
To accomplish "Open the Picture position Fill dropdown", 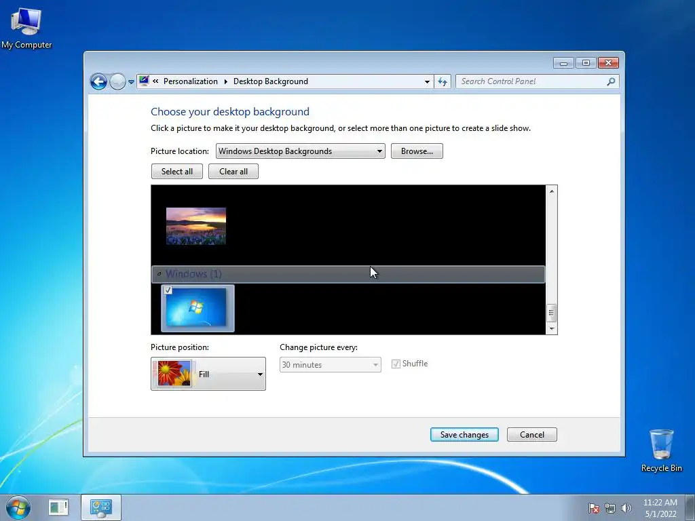I will pyautogui.click(x=208, y=374).
